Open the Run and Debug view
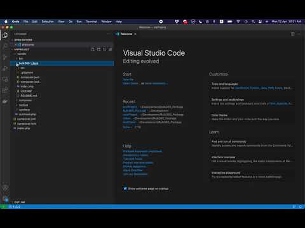The width and height of the screenshot is (305, 228). [5, 68]
